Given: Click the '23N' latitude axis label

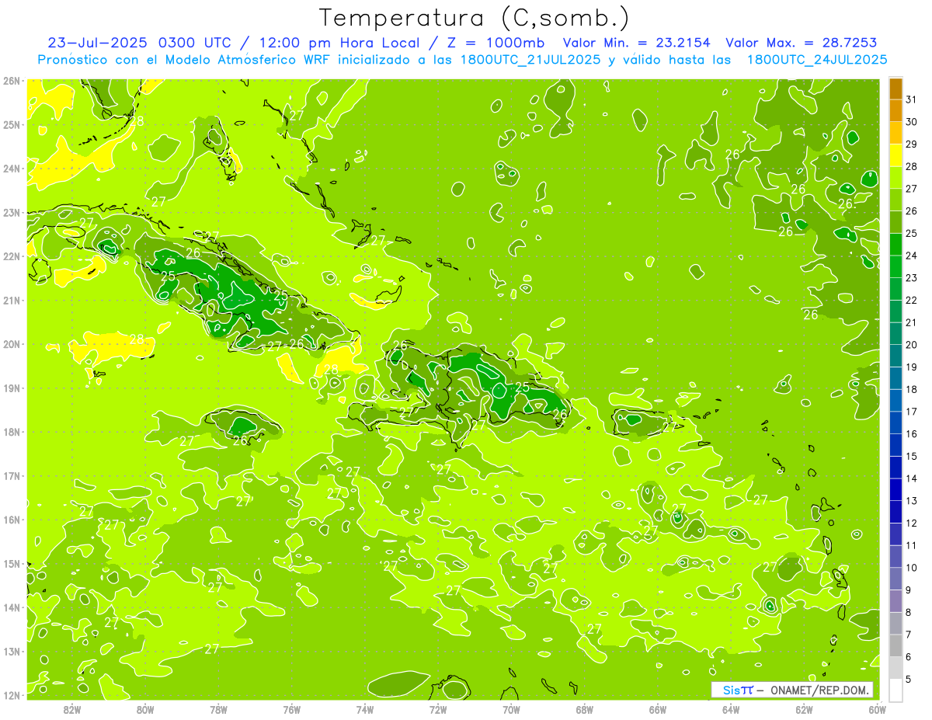Looking at the screenshot, I should tap(12, 213).
